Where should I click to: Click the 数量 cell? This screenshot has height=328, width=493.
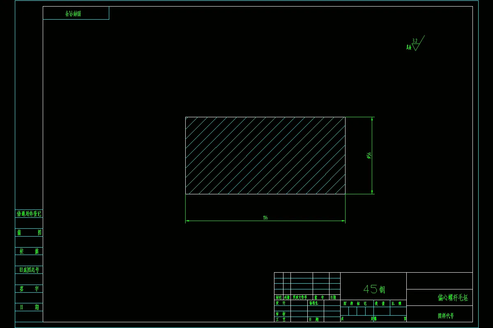[382, 303]
